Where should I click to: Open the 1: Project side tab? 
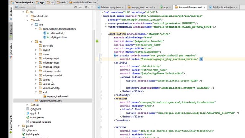(11, 31)
